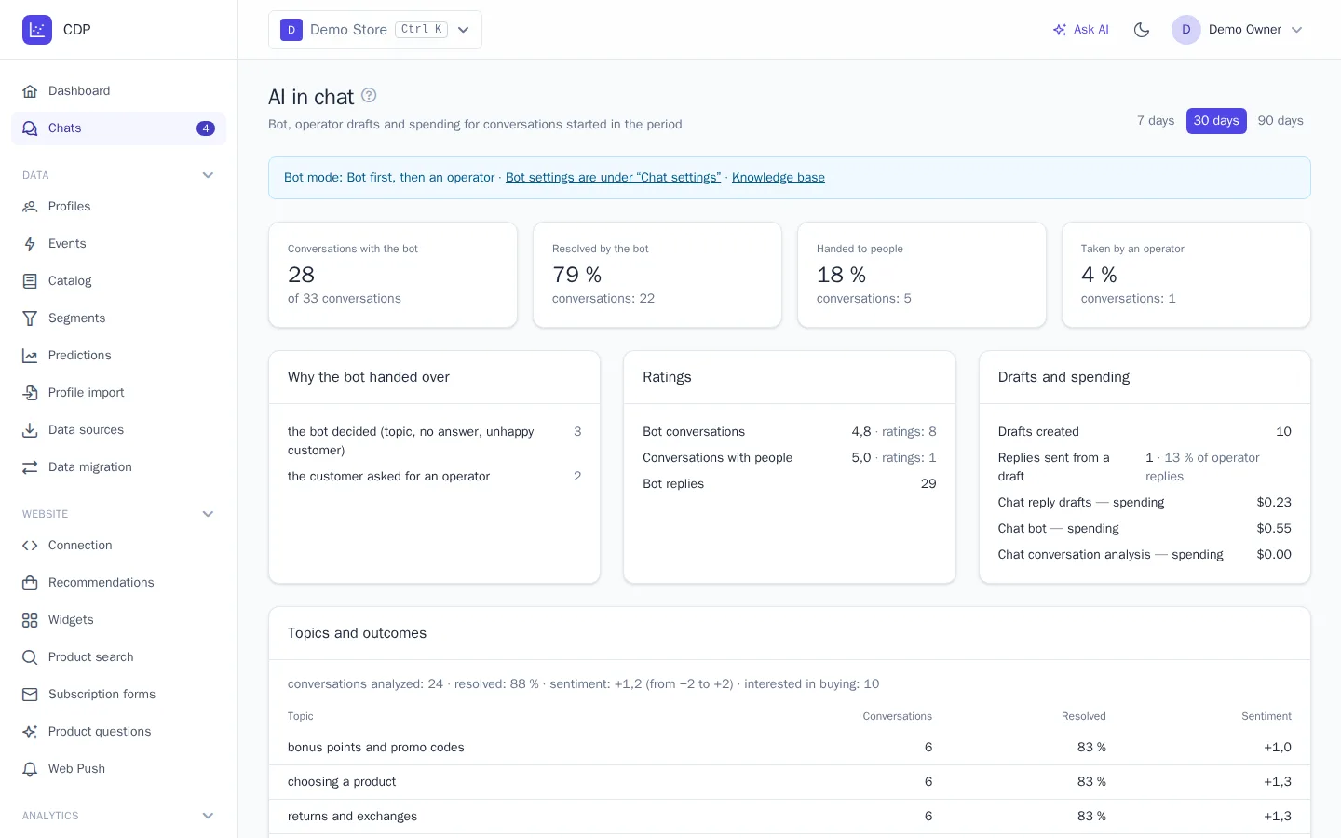1341x838 pixels.
Task: Open Subscription forms envelope icon
Action: [30, 695]
